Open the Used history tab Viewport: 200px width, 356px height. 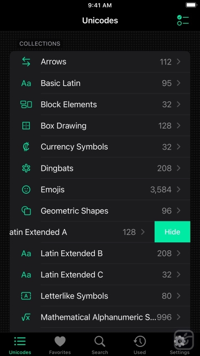[x=139, y=345]
